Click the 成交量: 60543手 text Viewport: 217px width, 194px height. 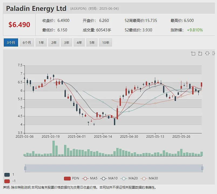pos(97,30)
